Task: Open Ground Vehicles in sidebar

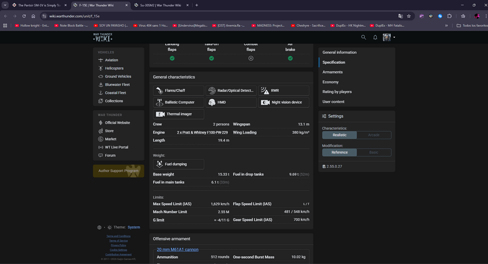Action: pyautogui.click(x=118, y=76)
